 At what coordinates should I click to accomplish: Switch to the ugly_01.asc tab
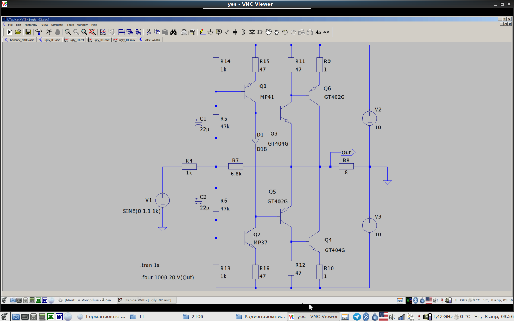pyautogui.click(x=50, y=40)
